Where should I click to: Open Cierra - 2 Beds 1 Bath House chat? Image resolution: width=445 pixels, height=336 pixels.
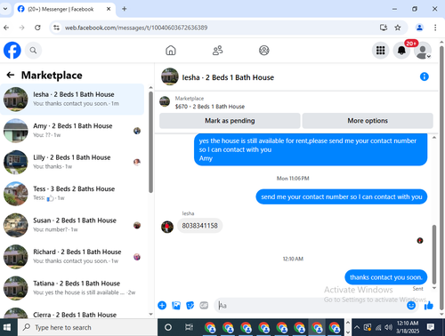pos(72,313)
